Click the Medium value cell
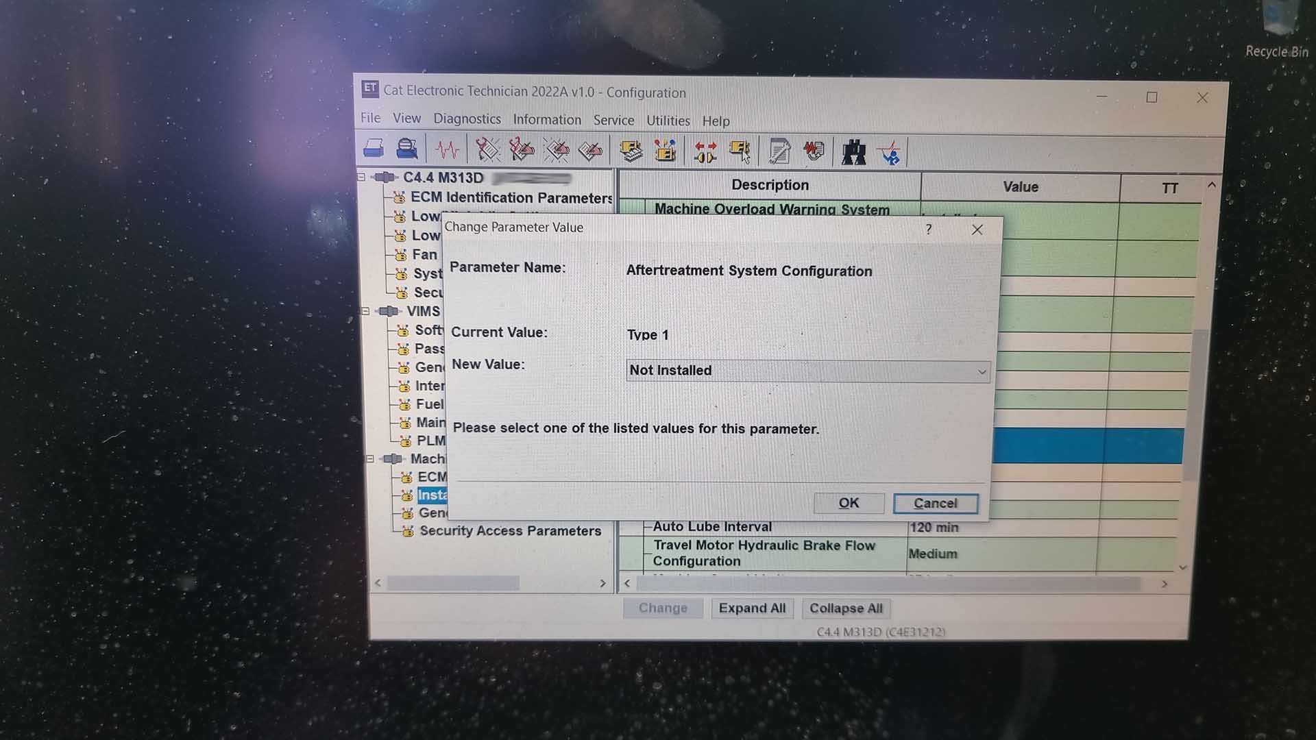The image size is (1316, 740). coord(933,554)
